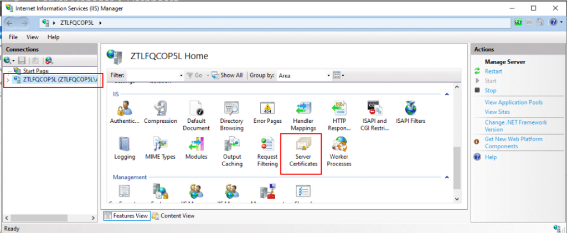Viewport: 567px width, 233px height.
Task: Open the create connection dropdown icon
Action: coord(9,60)
